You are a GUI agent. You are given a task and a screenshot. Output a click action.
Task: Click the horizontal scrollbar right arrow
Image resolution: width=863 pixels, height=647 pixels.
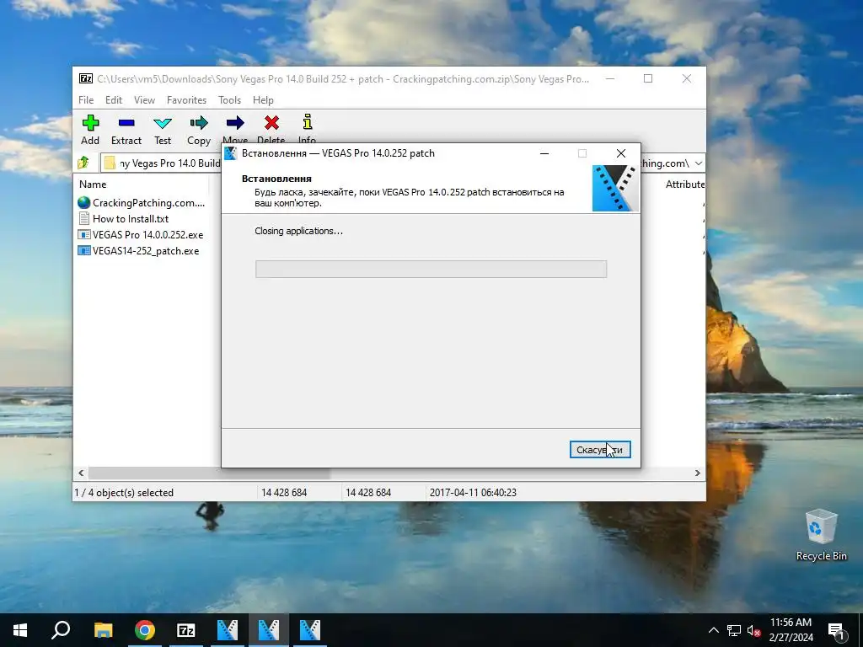[697, 473]
